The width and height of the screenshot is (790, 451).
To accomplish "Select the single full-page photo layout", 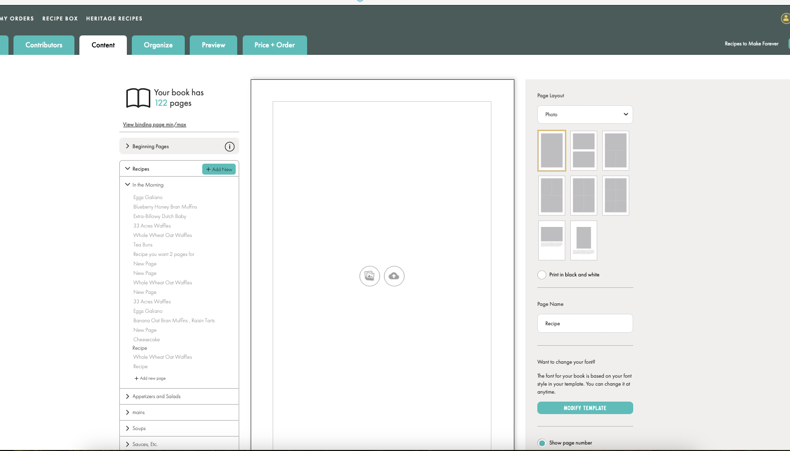I will click(x=551, y=151).
